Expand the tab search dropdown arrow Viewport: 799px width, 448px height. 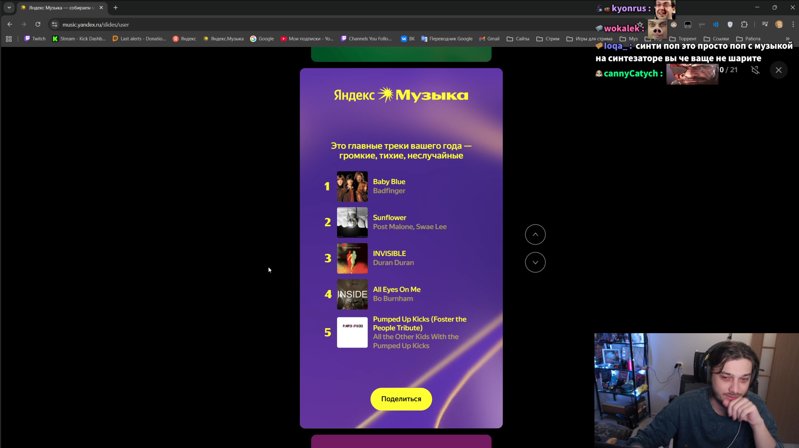pos(9,7)
